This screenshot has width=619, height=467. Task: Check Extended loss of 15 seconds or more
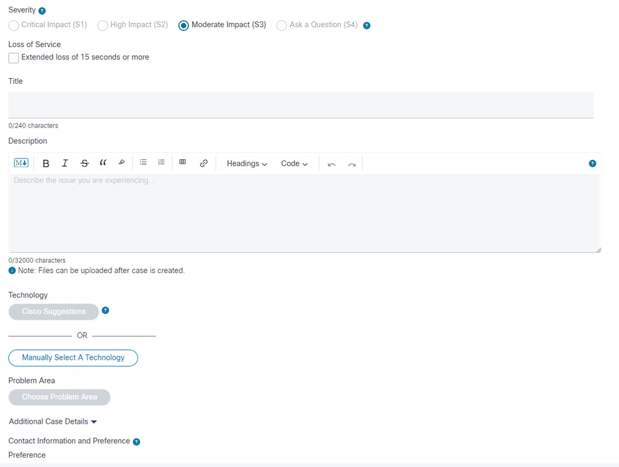click(x=14, y=58)
